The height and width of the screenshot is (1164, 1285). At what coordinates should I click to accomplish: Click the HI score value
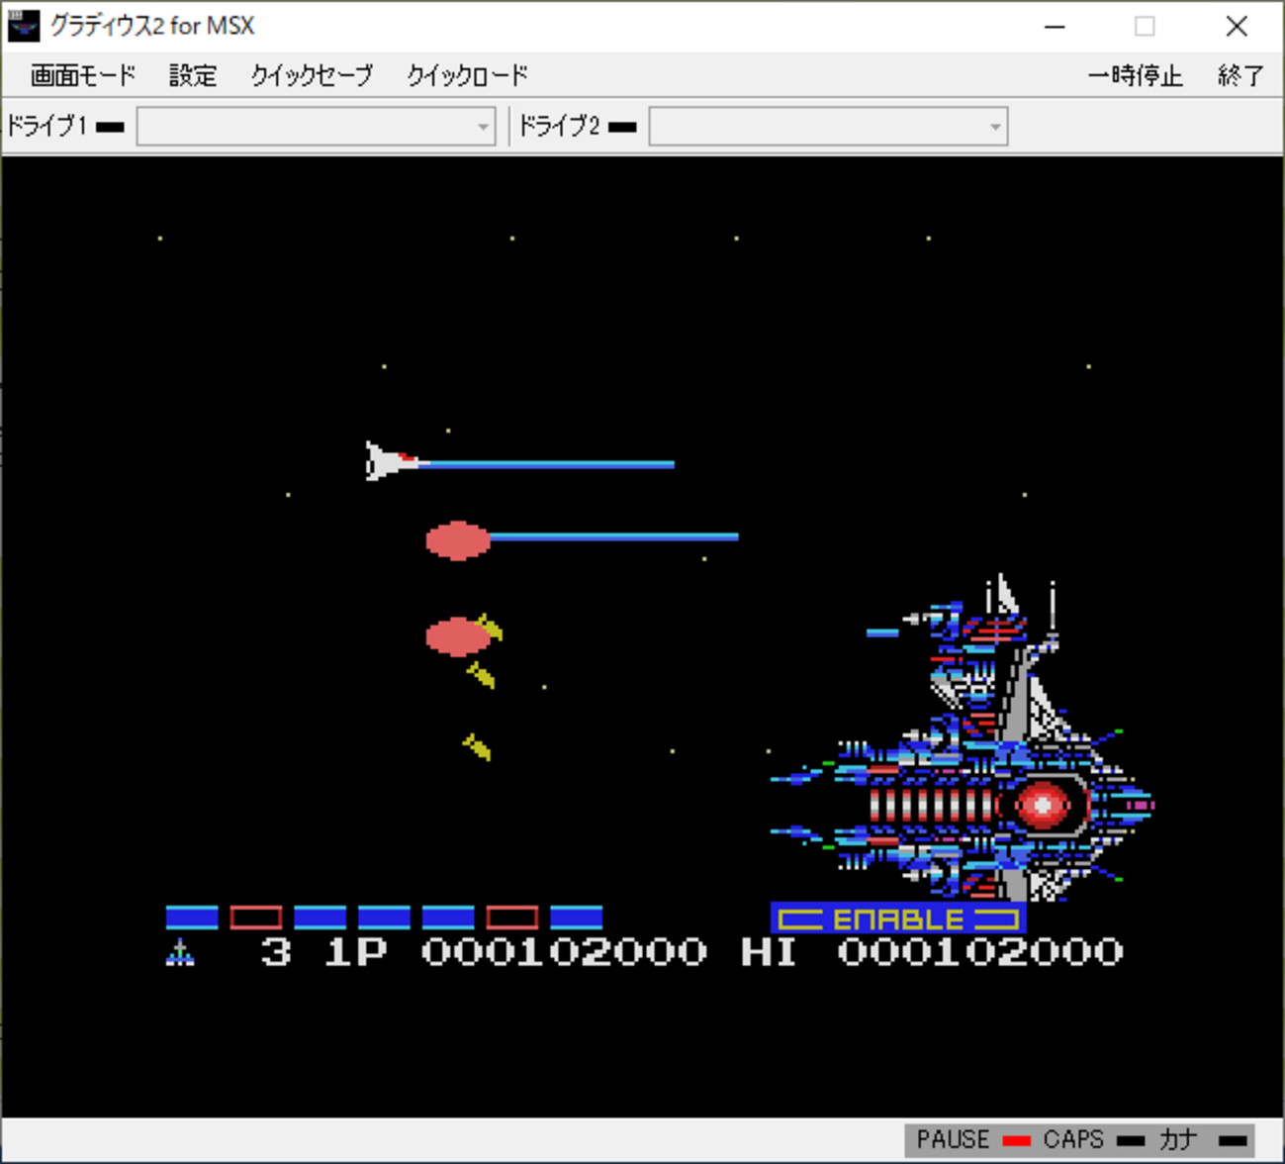tap(980, 952)
